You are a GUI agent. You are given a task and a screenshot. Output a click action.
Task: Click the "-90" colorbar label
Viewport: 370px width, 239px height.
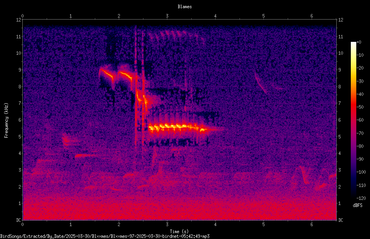(x=360, y=159)
